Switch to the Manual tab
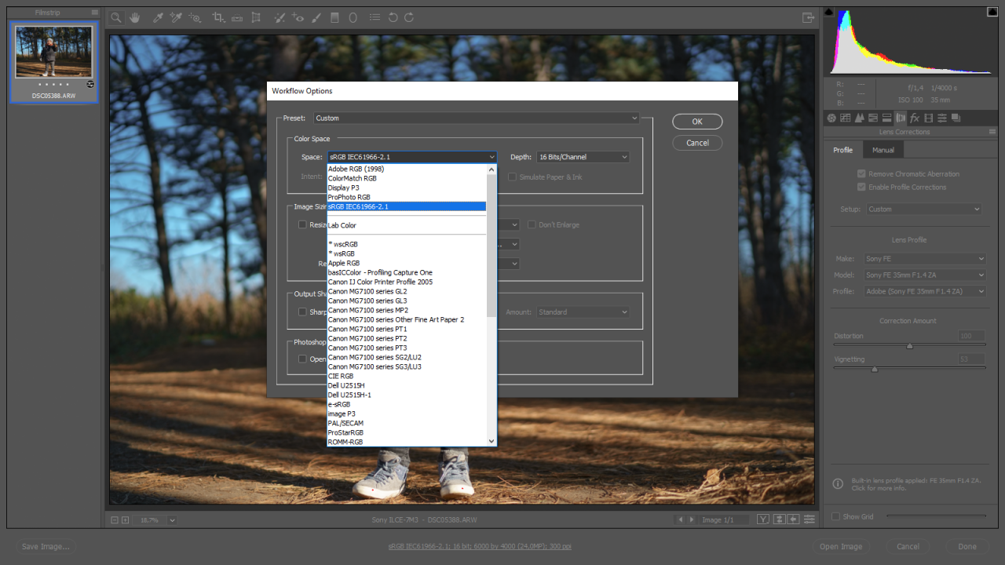 pos(883,150)
